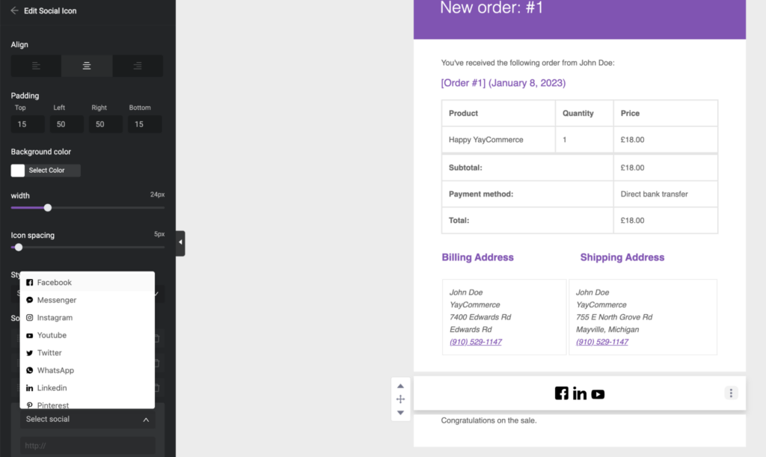This screenshot has width=766, height=457.
Task: Edit the Top padding field
Action: pyautogui.click(x=28, y=124)
